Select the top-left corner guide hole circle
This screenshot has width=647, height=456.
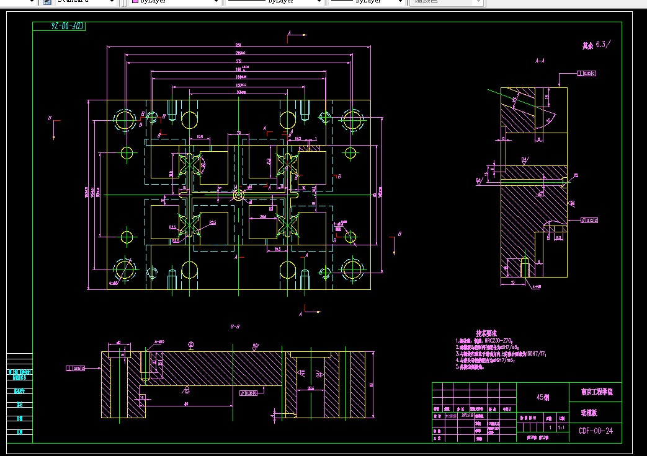tap(125, 119)
